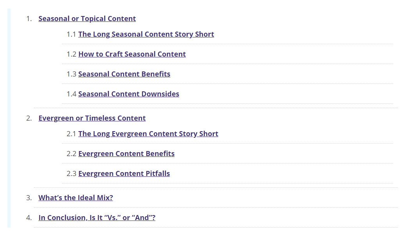Screen dimensions: 404x233
Task: Click In Conclusion, Is It Vs. or And?
Action: 97,217
